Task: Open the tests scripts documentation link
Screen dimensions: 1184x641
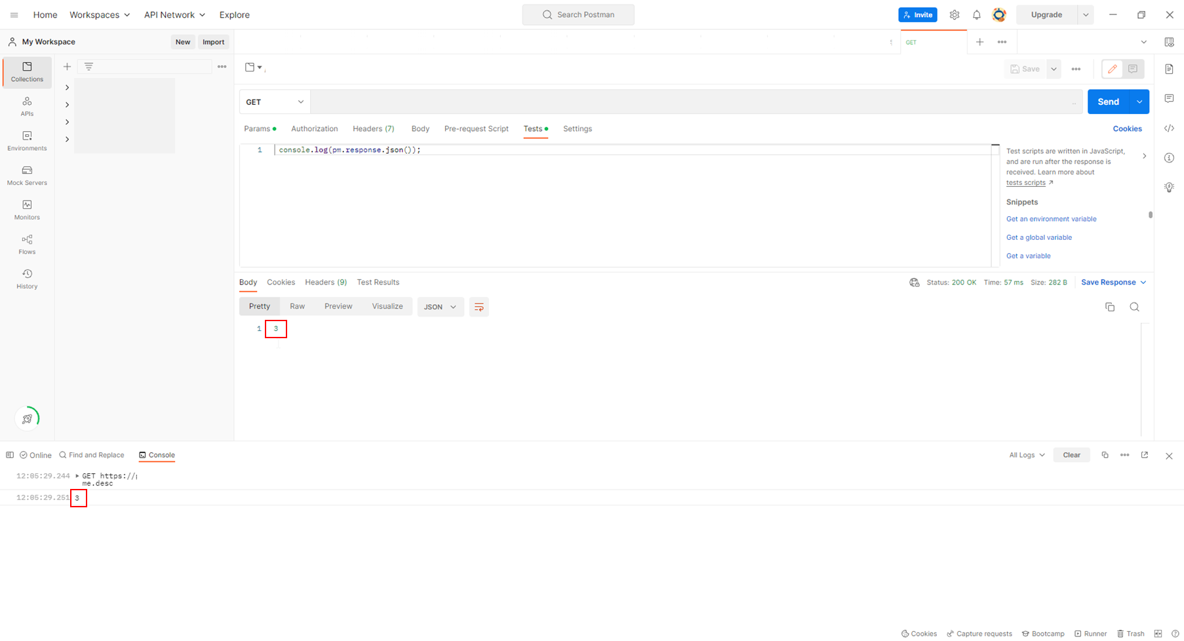Action: pyautogui.click(x=1025, y=183)
